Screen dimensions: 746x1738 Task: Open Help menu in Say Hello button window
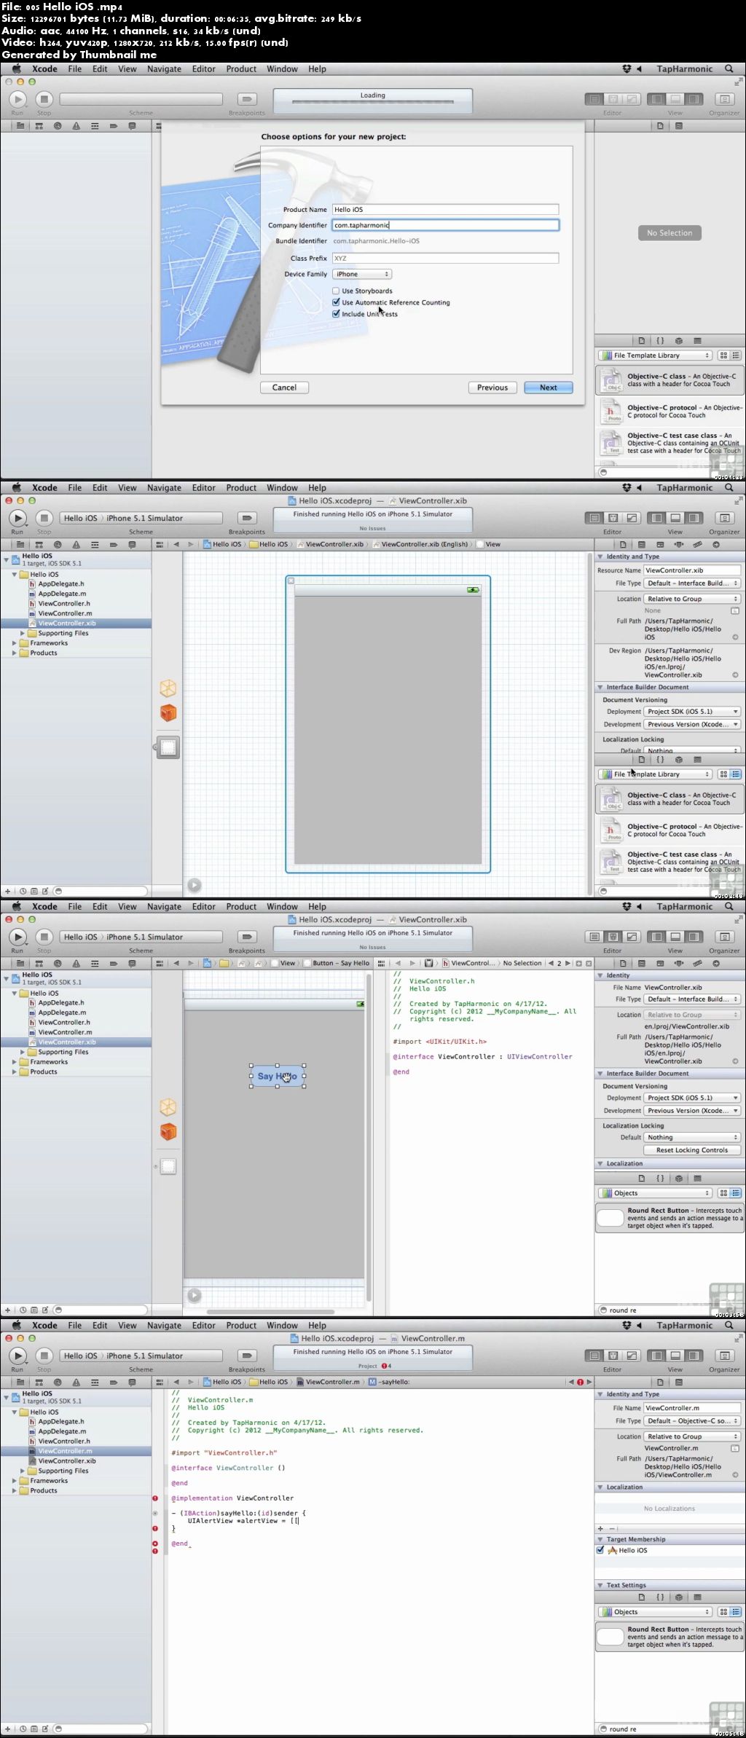(317, 907)
